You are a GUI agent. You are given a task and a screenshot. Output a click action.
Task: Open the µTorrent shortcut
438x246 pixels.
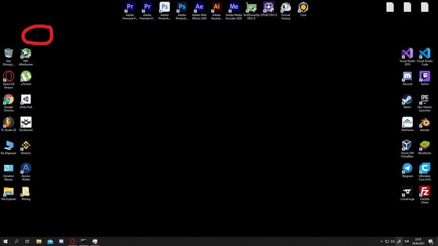point(26,78)
